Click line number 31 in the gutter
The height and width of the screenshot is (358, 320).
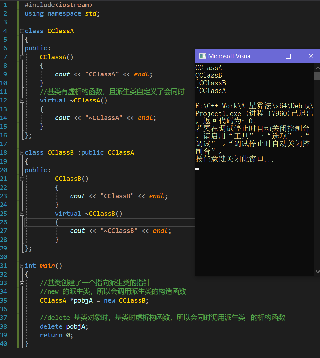tap(3, 266)
